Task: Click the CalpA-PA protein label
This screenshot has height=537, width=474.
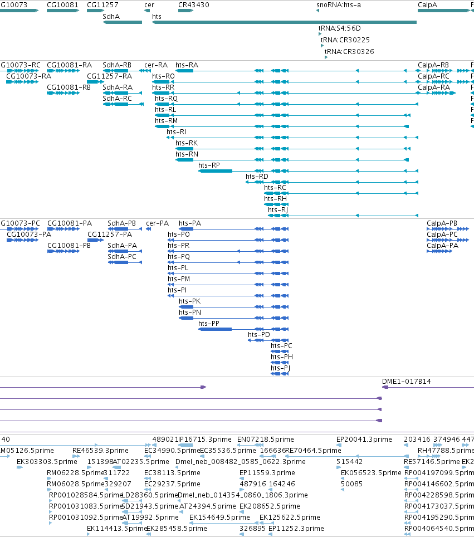Action: [x=442, y=246]
